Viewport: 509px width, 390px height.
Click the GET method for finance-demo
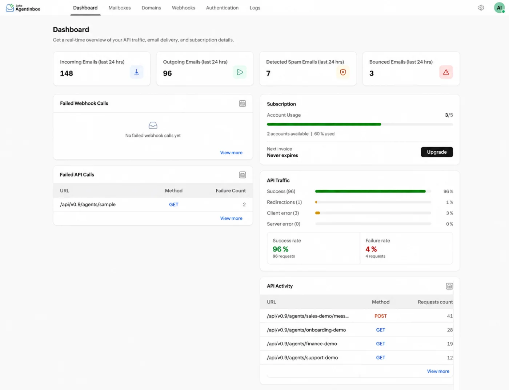[381, 344]
